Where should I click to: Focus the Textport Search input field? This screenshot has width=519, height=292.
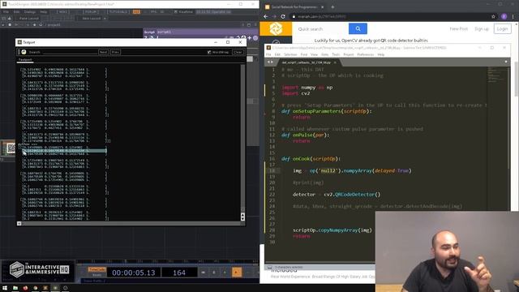coord(70,52)
